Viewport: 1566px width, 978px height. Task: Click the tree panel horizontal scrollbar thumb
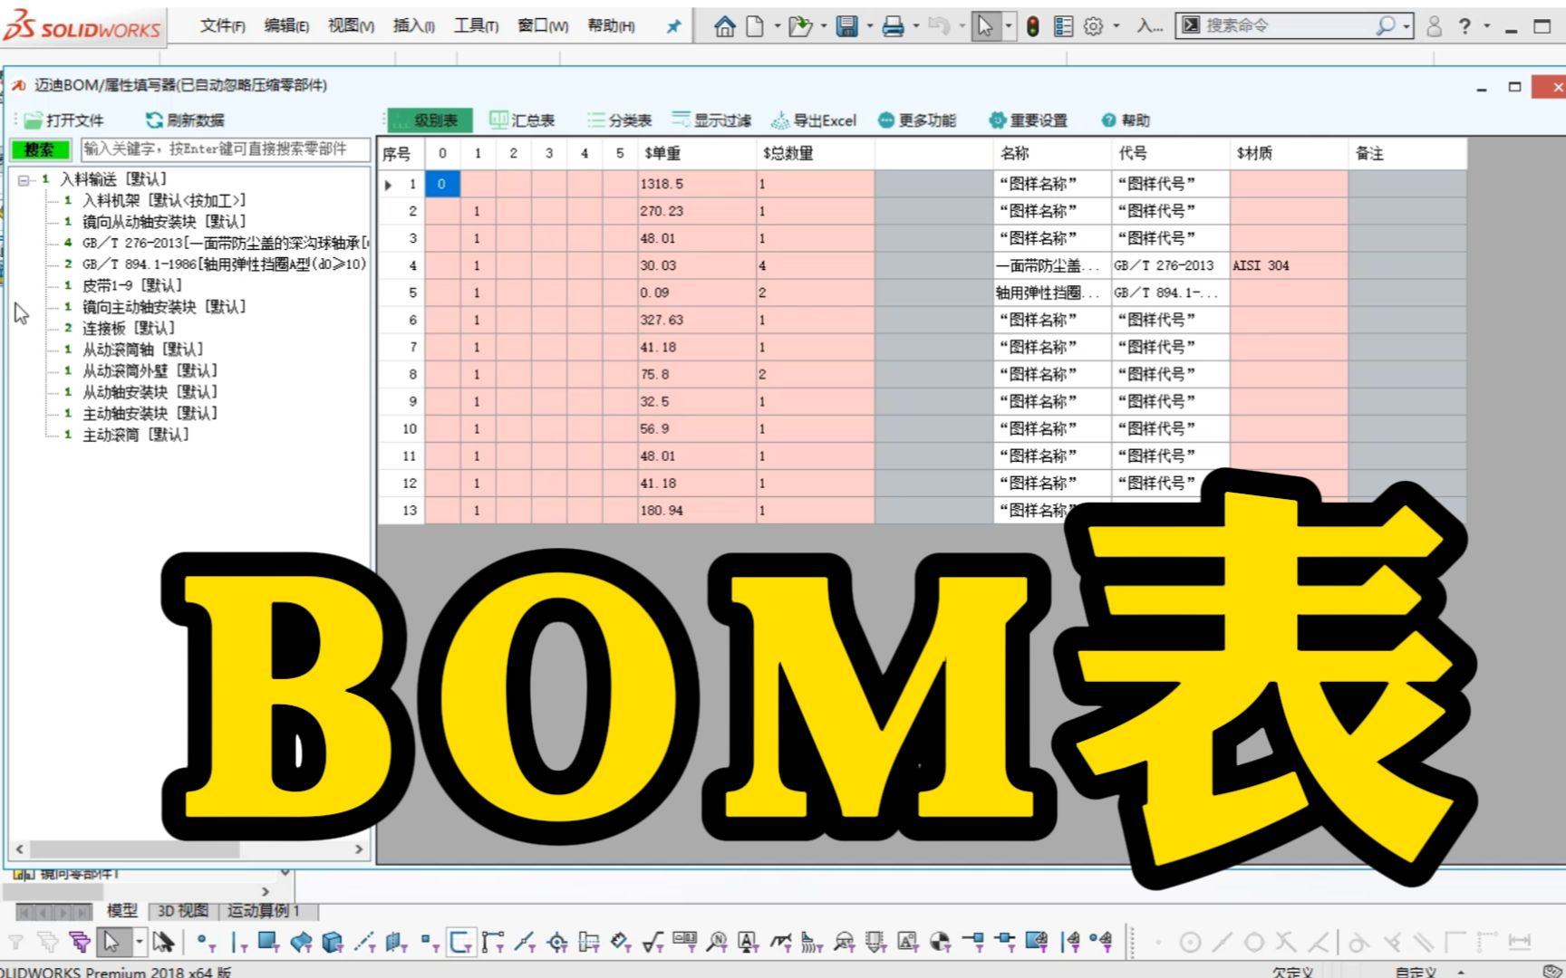134,849
